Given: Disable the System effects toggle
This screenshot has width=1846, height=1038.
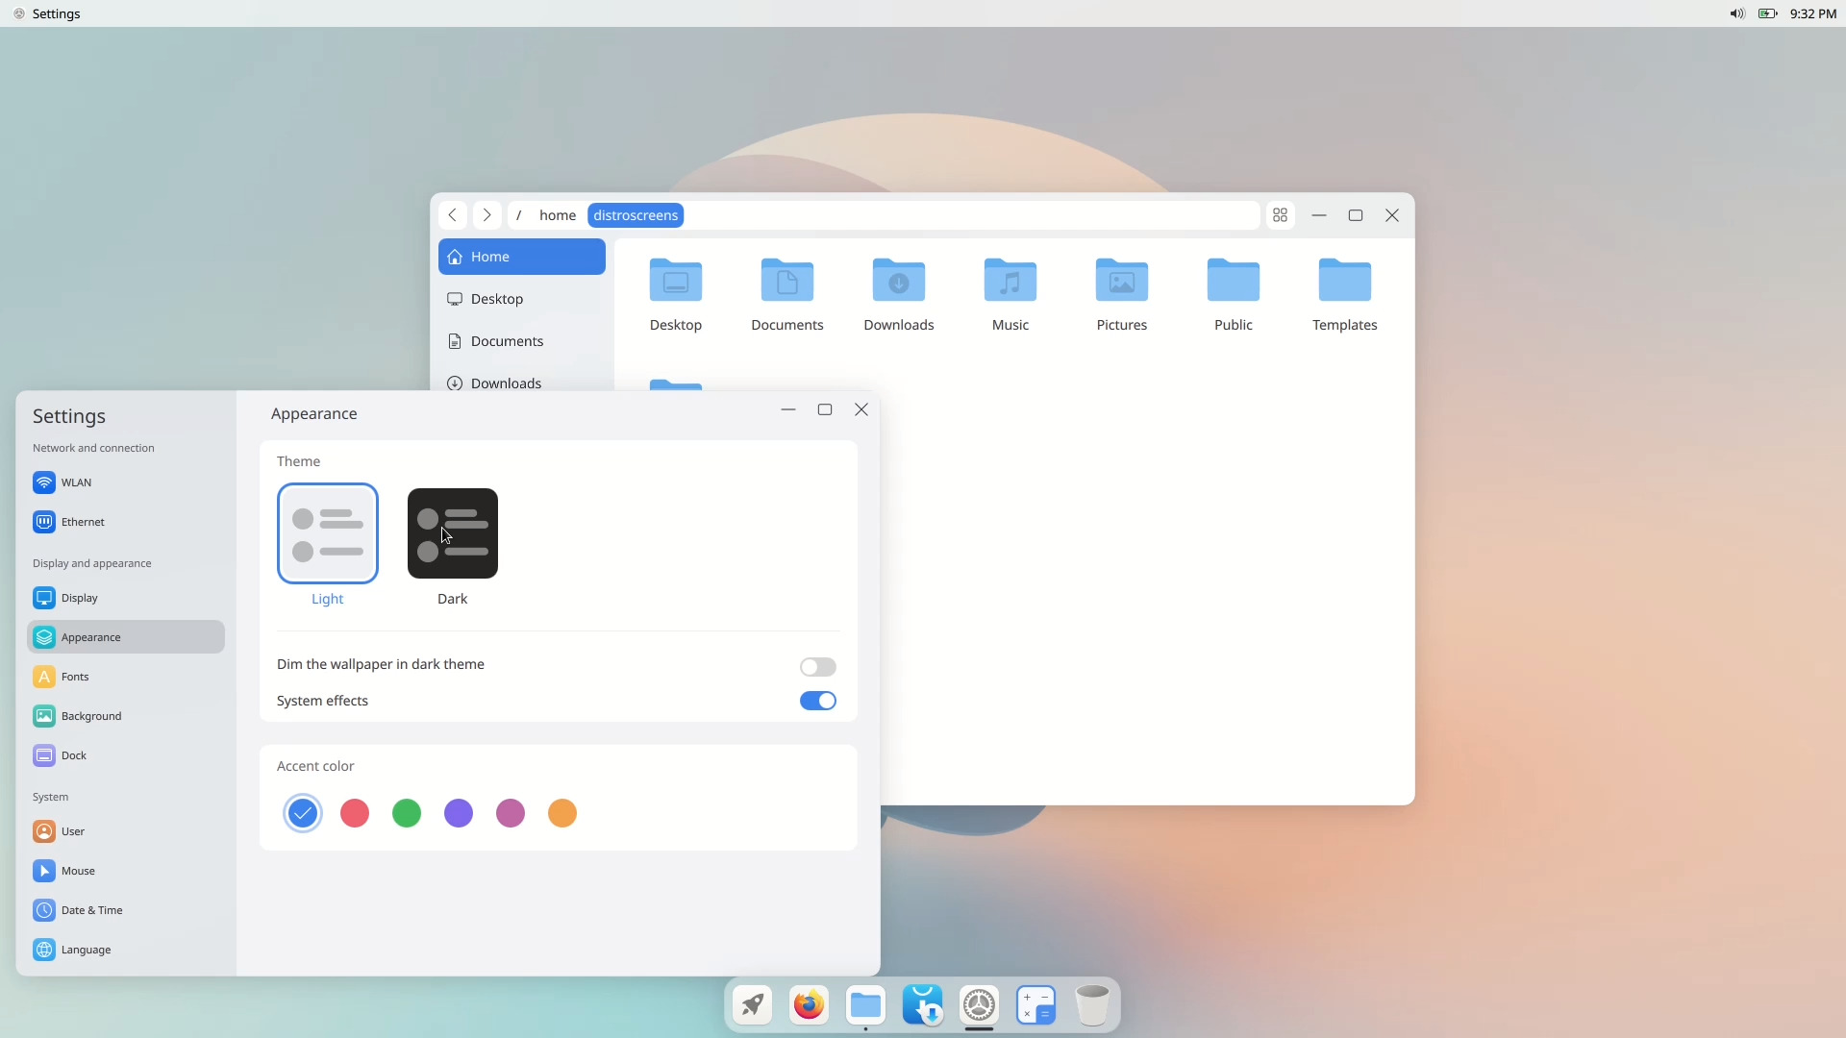Looking at the screenshot, I should 817,701.
